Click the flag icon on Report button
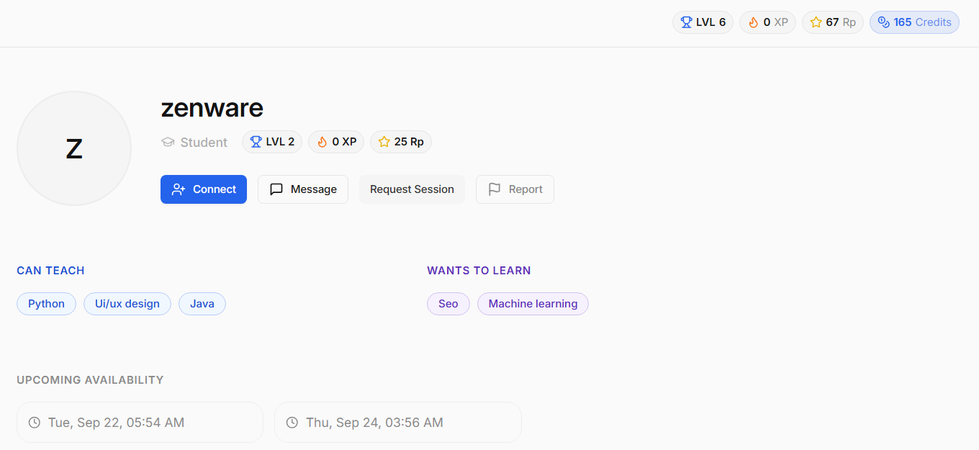This screenshot has height=450, width=979. pyautogui.click(x=495, y=189)
